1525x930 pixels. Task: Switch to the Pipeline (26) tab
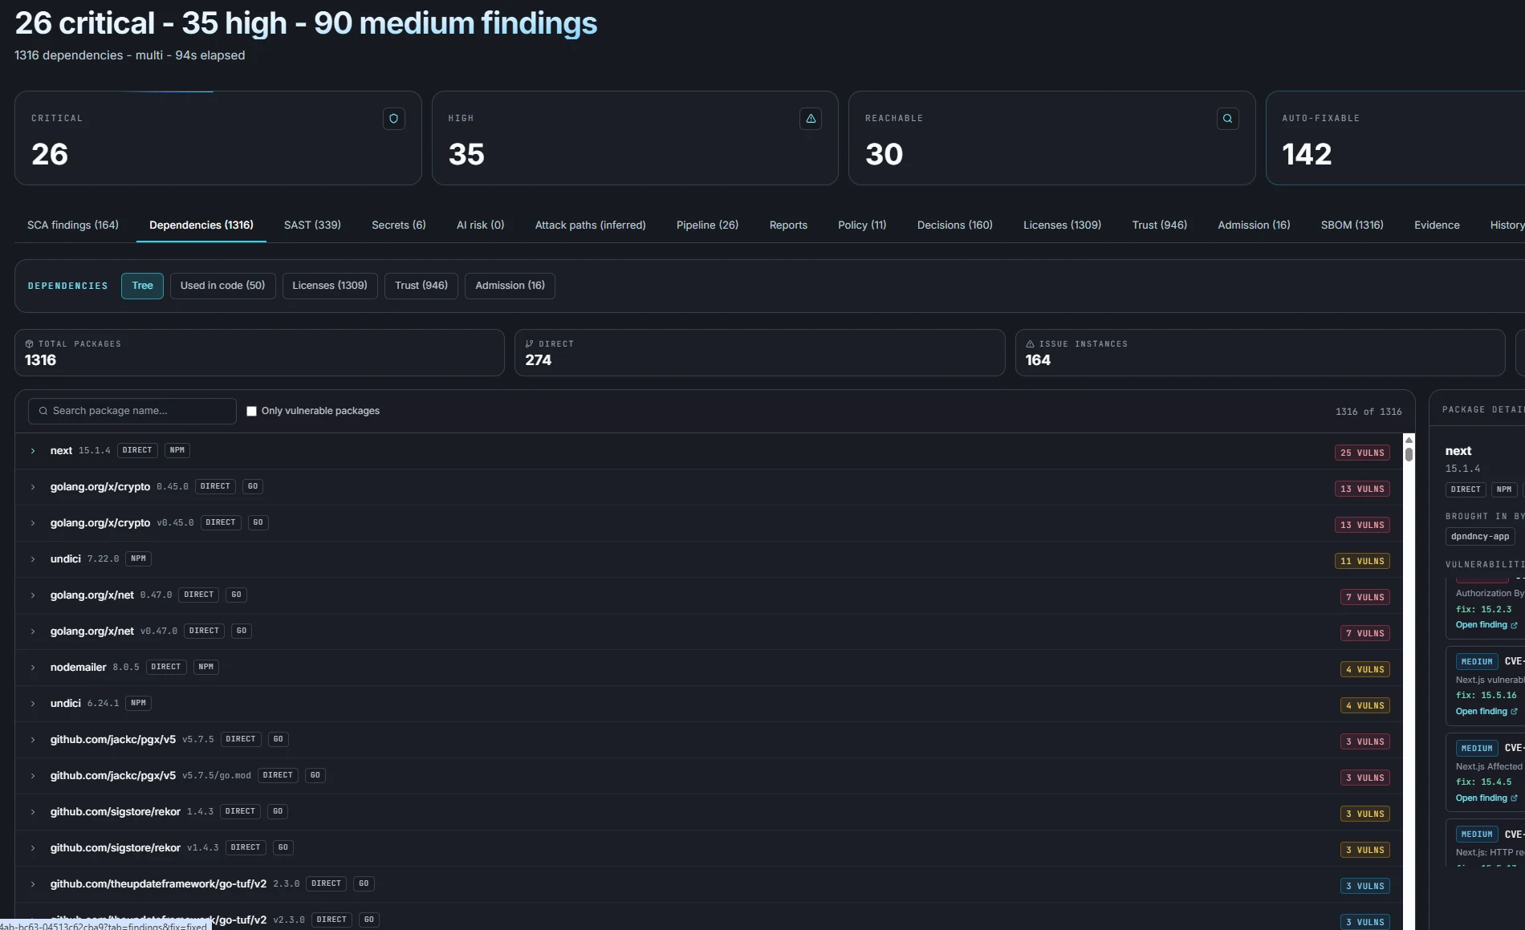707,225
